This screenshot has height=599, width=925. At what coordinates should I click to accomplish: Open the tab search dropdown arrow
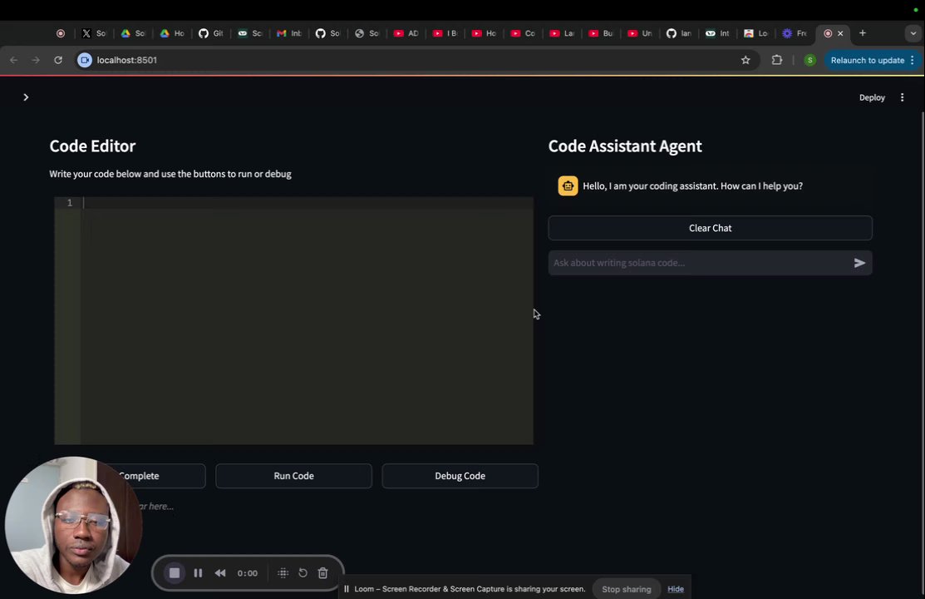click(913, 33)
